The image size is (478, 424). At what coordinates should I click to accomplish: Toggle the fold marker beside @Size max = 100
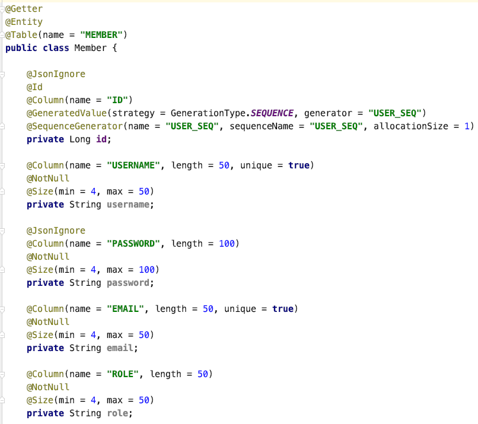point(2,270)
